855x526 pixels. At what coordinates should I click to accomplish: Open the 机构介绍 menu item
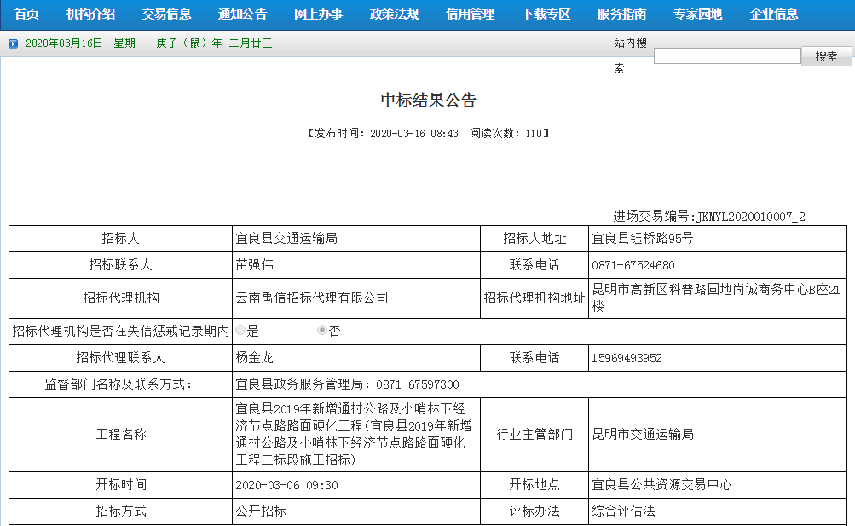click(x=90, y=14)
